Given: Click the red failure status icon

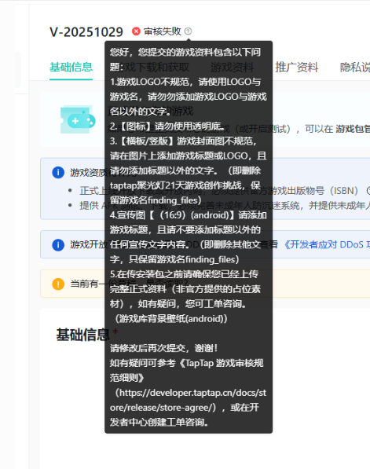Looking at the screenshot, I should tap(136, 31).
